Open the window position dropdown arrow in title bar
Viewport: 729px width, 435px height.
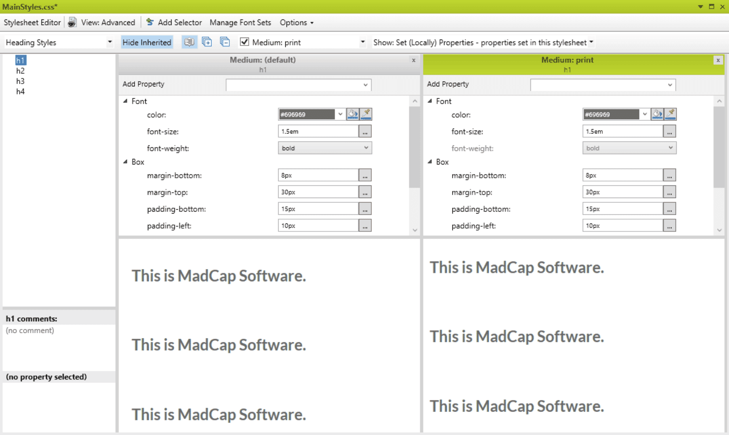tap(700, 7)
